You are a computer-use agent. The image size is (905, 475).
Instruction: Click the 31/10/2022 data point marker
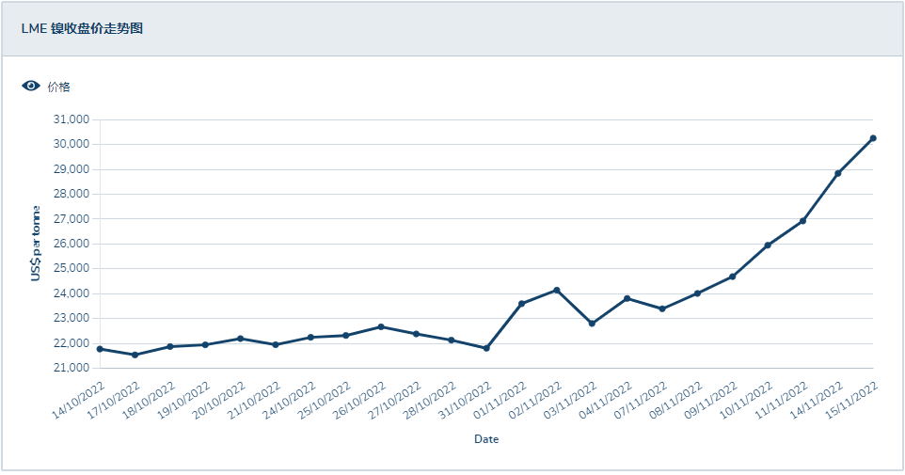[486, 348]
